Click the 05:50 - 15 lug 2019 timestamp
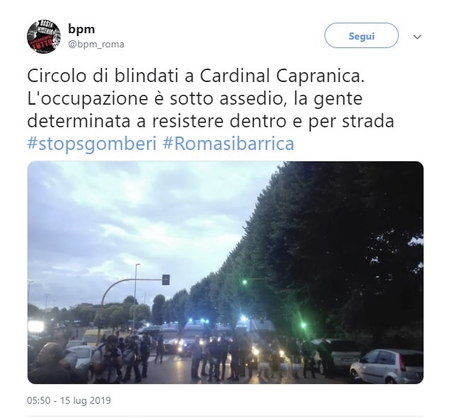The height and width of the screenshot is (418, 449). pyautogui.click(x=69, y=400)
